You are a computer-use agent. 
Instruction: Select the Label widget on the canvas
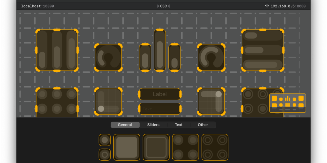click(160, 94)
